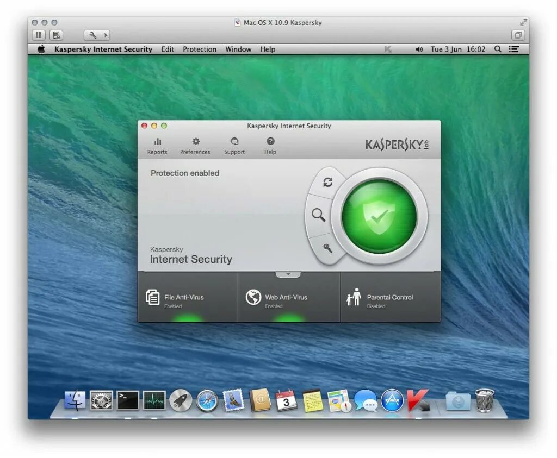Open Spotlight search in menu bar

click(498, 49)
